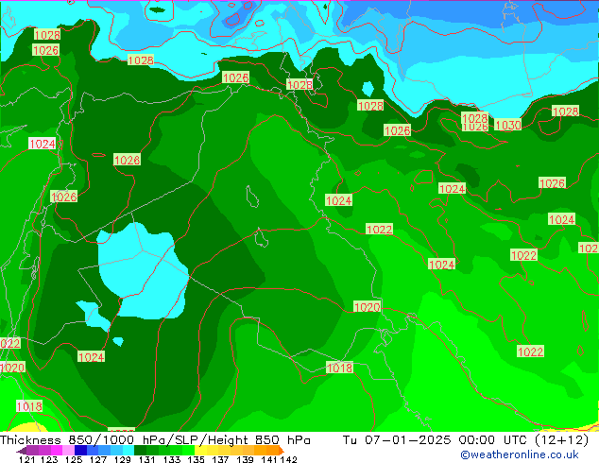Pick the bright magenta legend swatch
The height and width of the screenshot is (463, 599).
pyautogui.click(x=56, y=450)
